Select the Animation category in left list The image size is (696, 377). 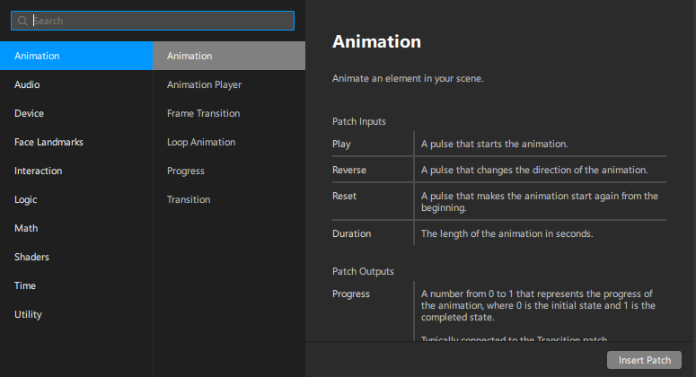[x=75, y=56]
